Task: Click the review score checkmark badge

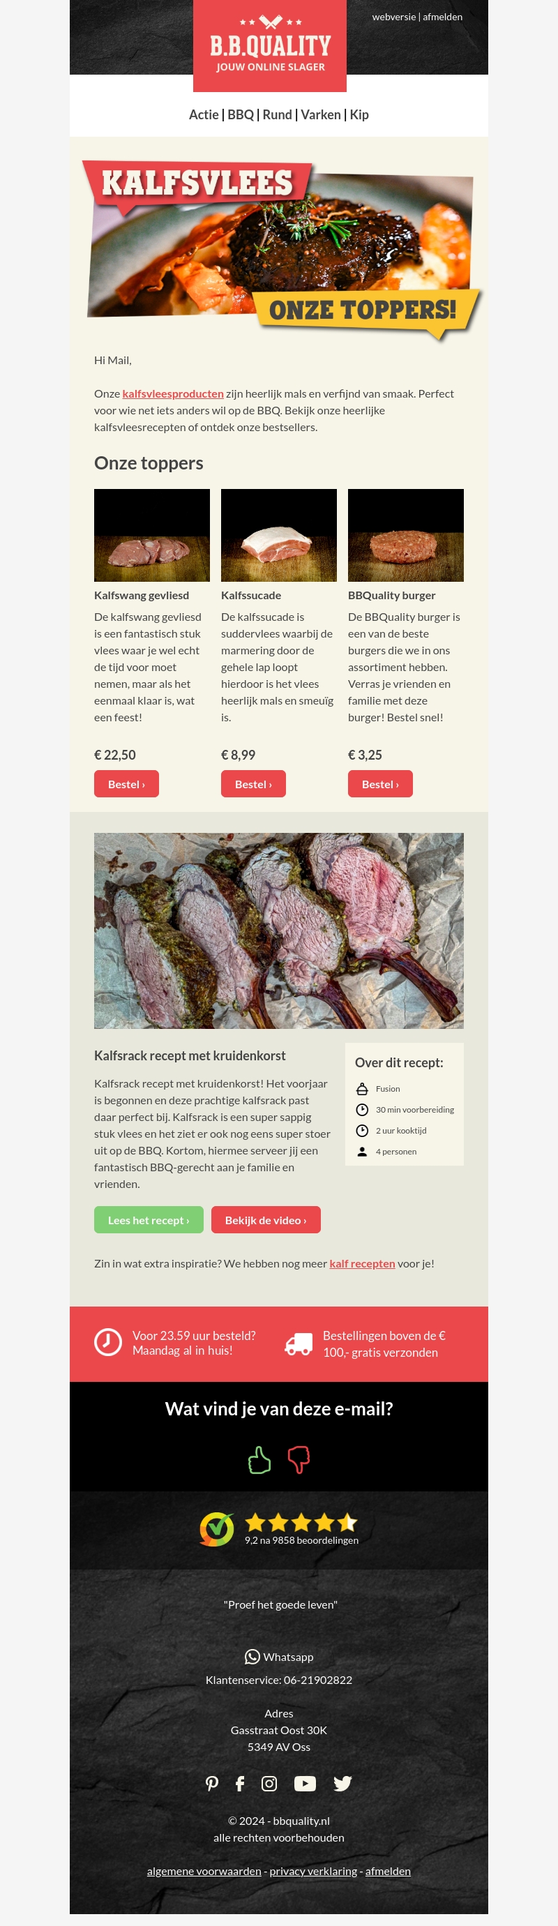Action: pos(217,1529)
